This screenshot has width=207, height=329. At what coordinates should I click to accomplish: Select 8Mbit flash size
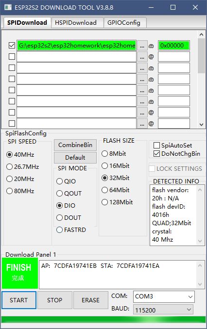tap(114, 154)
